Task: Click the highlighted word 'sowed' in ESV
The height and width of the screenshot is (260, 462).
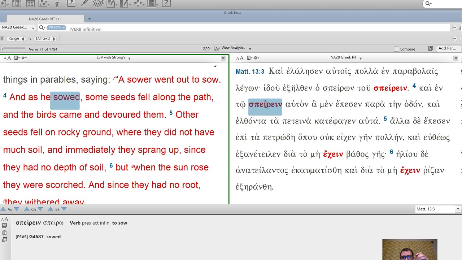Action: (66, 97)
